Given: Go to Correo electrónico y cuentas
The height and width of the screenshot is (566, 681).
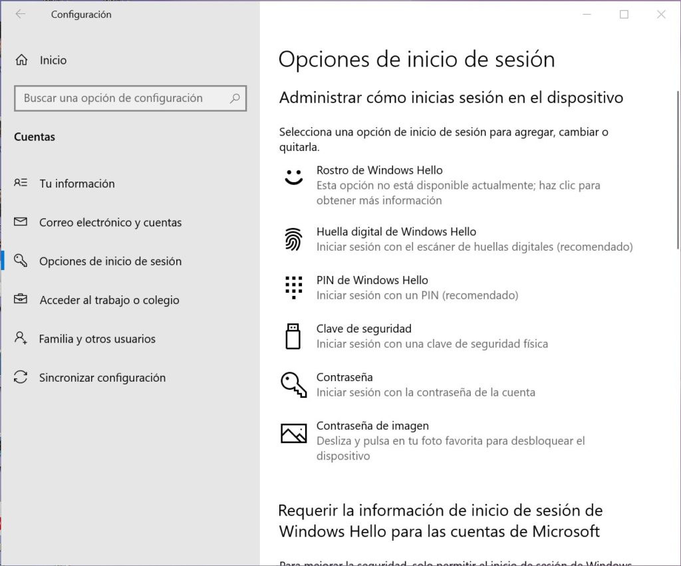Looking at the screenshot, I should coord(110,223).
